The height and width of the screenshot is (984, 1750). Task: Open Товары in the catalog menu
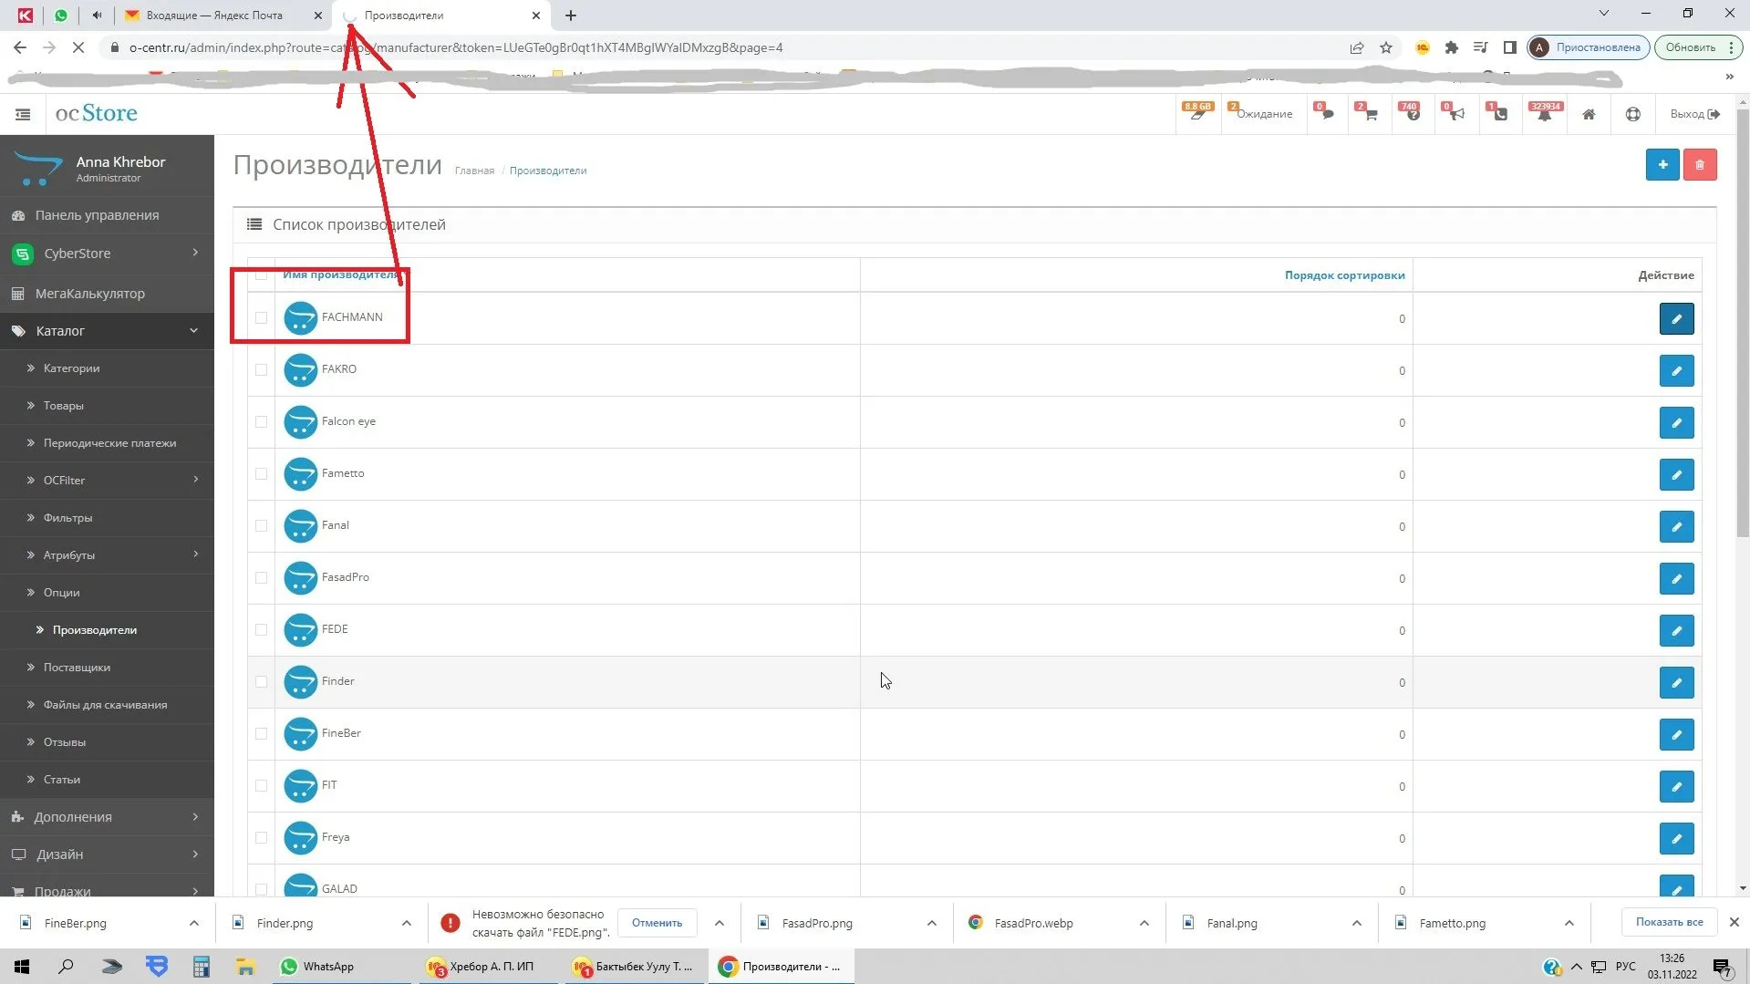(63, 406)
